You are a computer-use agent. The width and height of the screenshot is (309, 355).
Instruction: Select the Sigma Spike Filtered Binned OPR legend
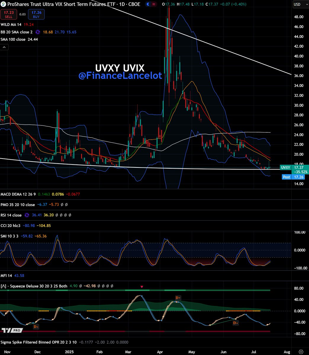pyautogui.click(x=38, y=342)
